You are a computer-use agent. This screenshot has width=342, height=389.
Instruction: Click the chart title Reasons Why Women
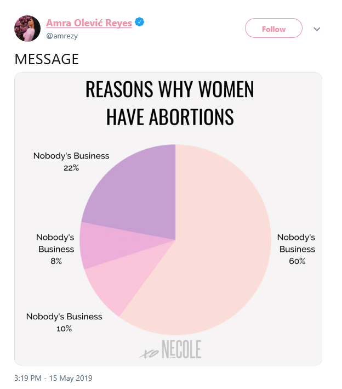click(170, 89)
